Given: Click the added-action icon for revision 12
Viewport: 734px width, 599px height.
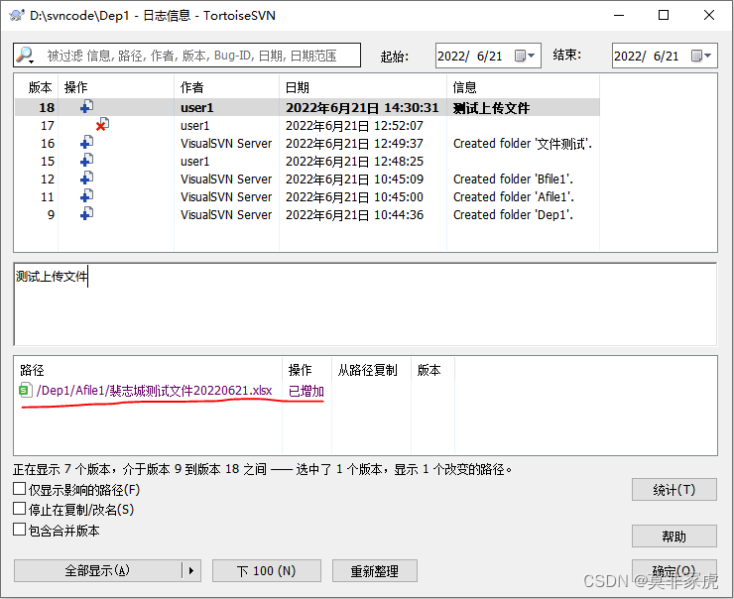Looking at the screenshot, I should click(86, 178).
